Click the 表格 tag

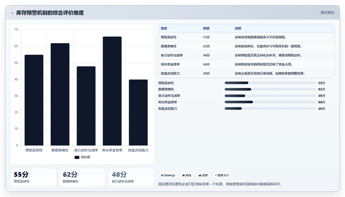[187, 175]
